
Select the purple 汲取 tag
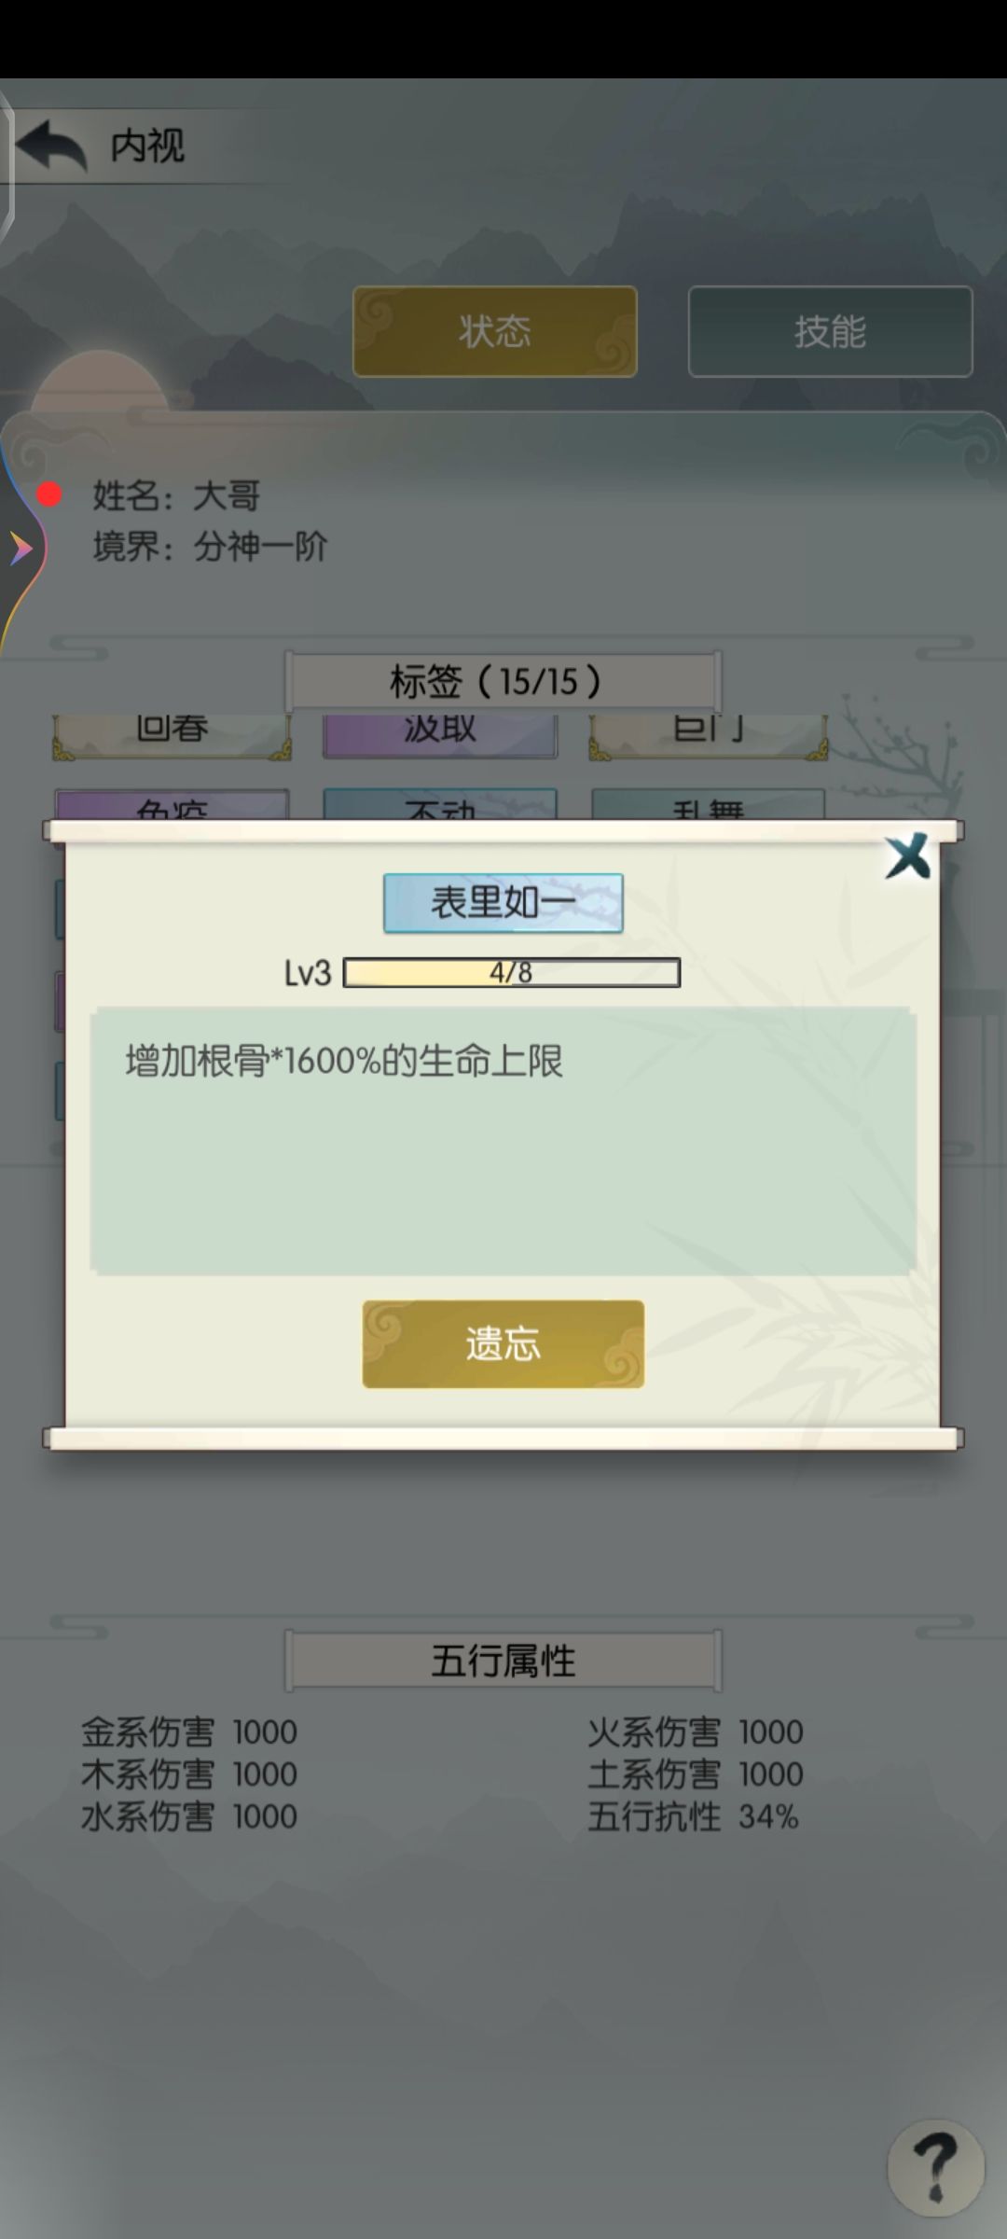(440, 736)
